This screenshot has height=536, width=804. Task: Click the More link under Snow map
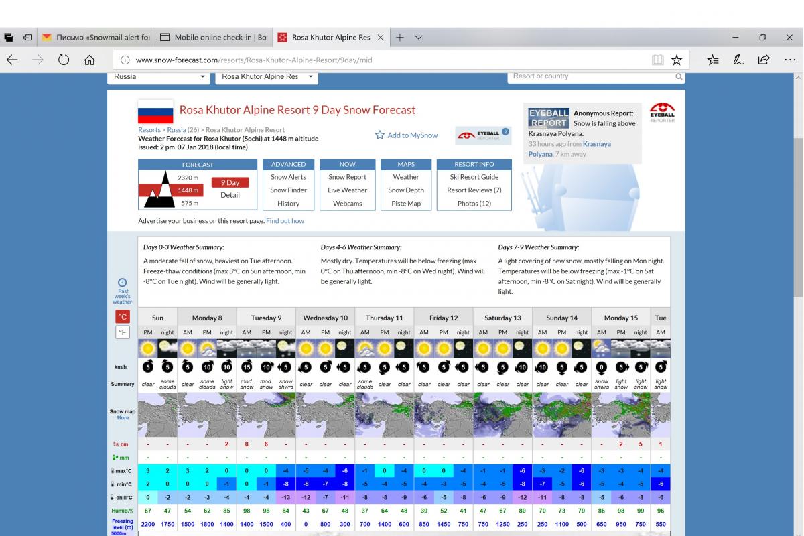pyautogui.click(x=123, y=418)
